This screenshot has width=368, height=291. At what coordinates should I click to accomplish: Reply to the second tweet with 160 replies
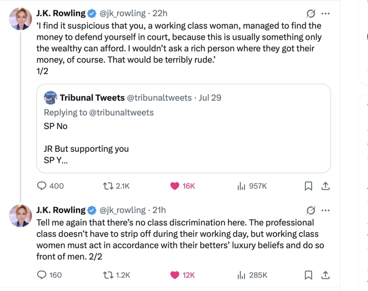coord(42,275)
